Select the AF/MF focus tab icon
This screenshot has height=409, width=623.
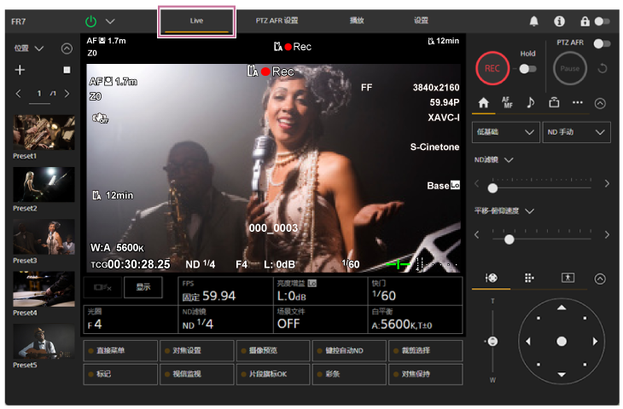[507, 102]
